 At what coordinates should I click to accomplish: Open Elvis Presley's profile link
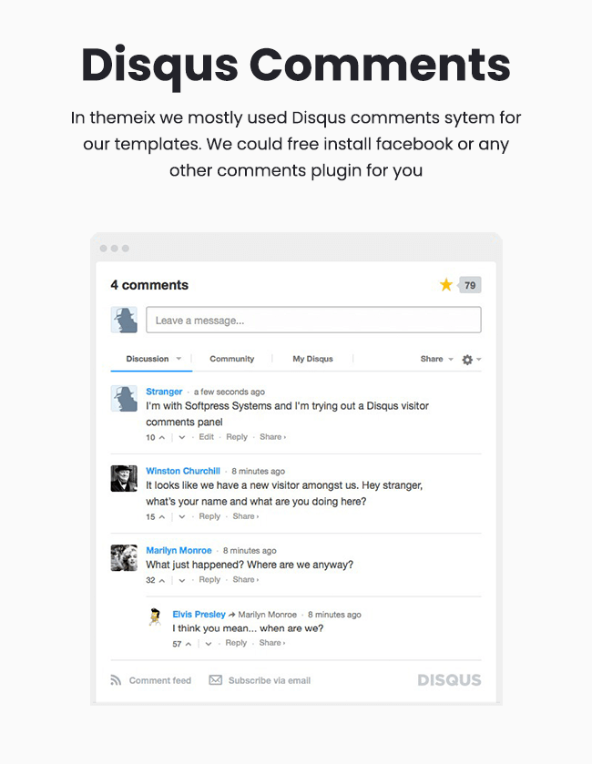click(199, 615)
